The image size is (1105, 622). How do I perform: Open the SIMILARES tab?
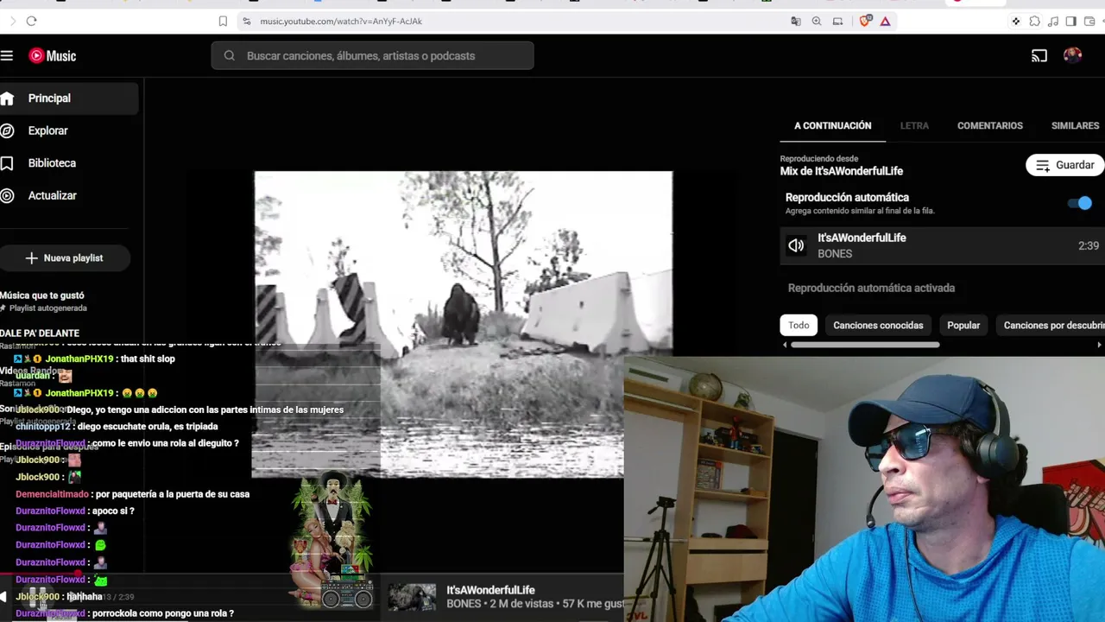pos(1076,125)
